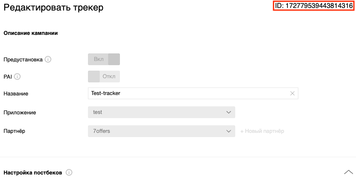Click the chevron arrow in Партнёр dropdown
This screenshot has height=177, width=356.
228,131
